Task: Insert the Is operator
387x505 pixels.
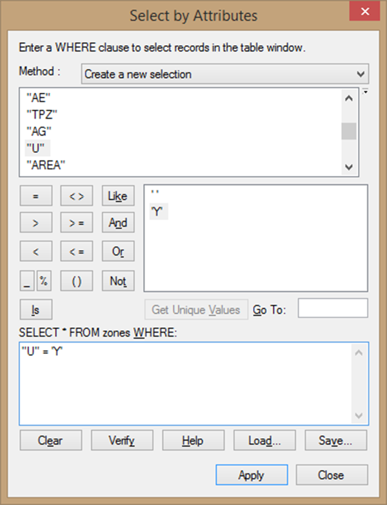Action: coord(35,310)
